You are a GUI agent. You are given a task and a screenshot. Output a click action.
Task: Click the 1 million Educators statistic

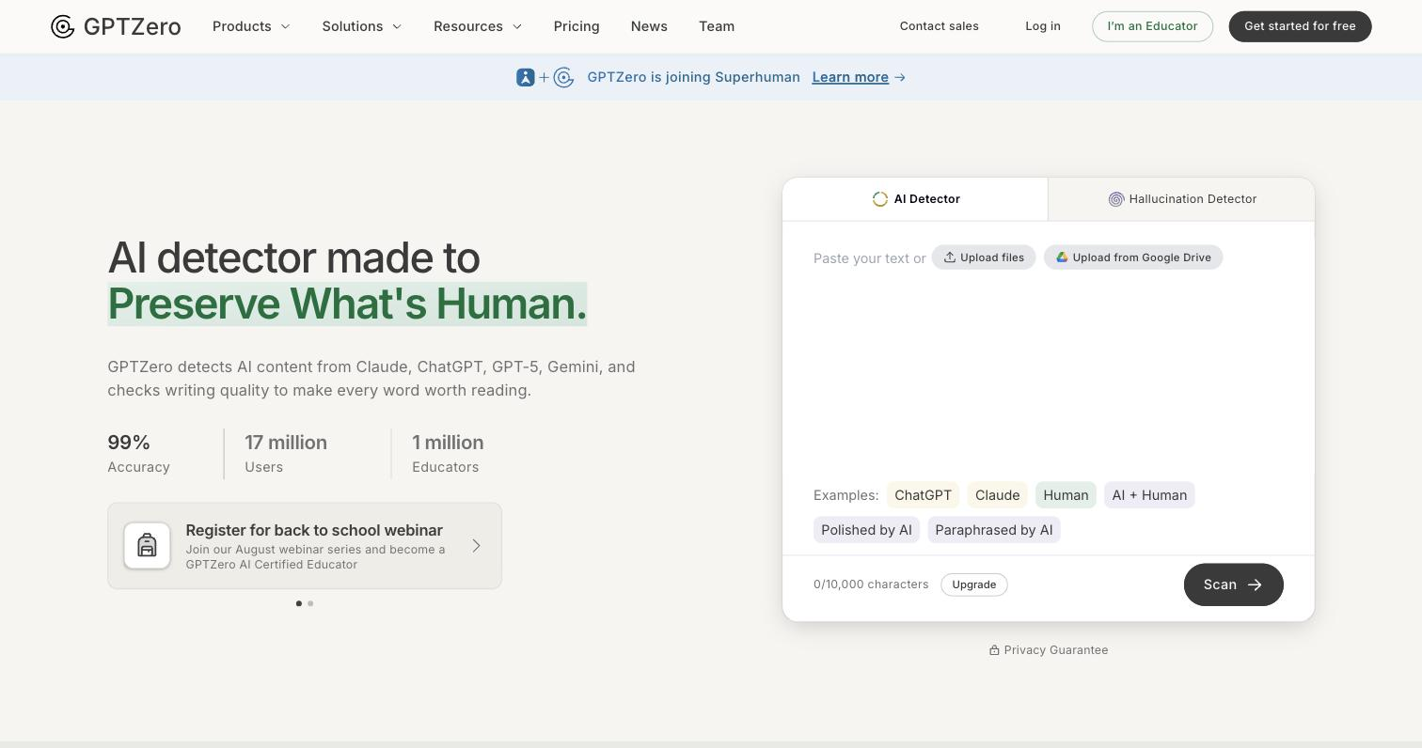coord(448,454)
